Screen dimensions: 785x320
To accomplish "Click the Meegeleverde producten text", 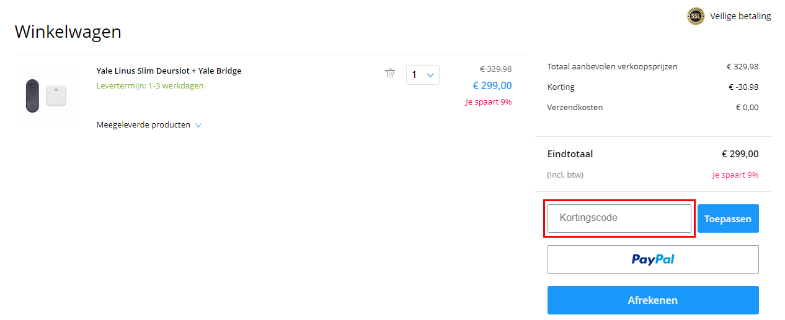I will [143, 125].
